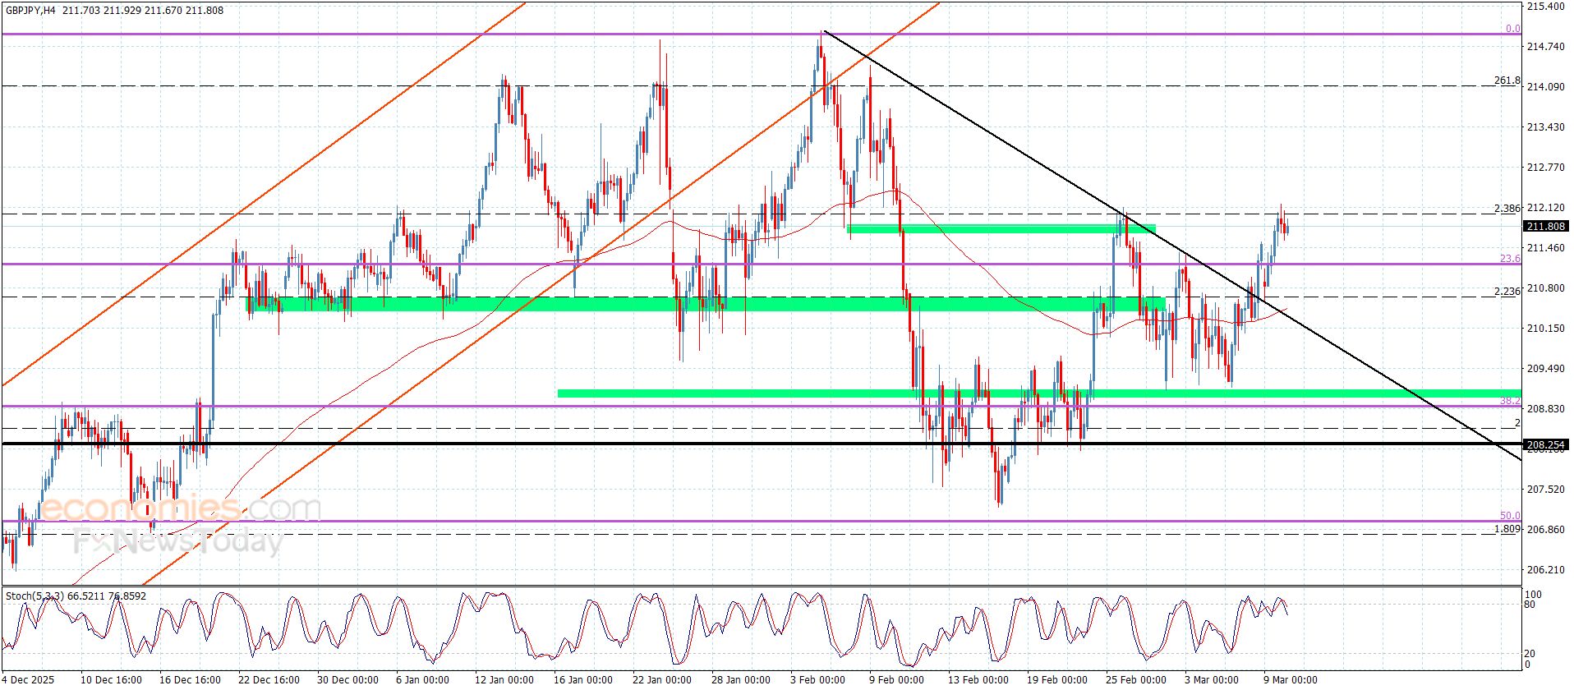Select the 0.0 Fibonacci level label
1574x690 pixels.
pos(1512,29)
